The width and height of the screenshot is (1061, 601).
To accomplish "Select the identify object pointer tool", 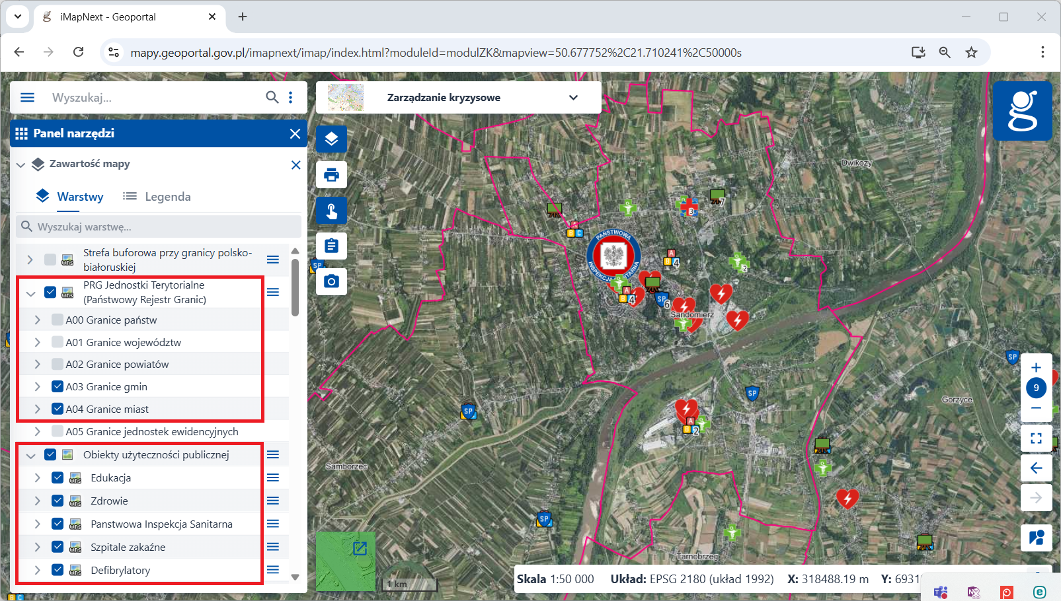I will point(331,211).
